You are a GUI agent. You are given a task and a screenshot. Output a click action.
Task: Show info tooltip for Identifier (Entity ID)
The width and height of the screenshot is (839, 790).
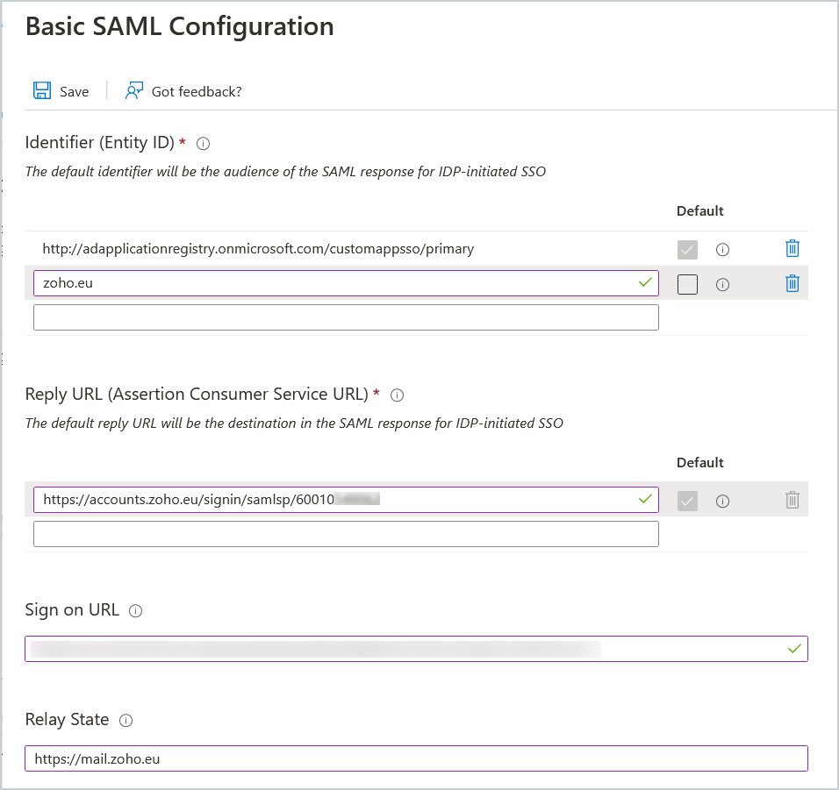pyautogui.click(x=203, y=143)
